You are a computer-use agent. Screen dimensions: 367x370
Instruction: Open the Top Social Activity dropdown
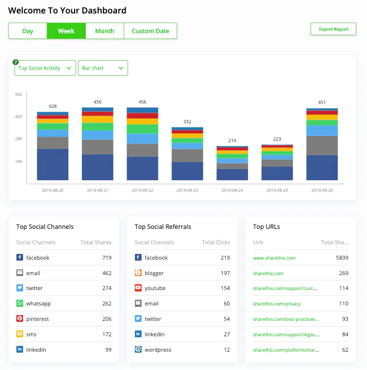(x=45, y=68)
